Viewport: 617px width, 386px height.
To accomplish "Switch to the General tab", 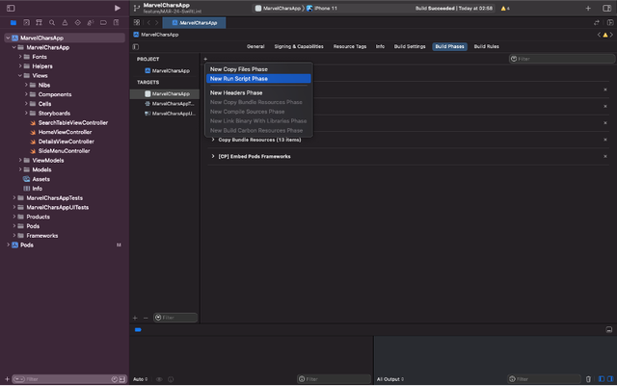I will click(255, 46).
